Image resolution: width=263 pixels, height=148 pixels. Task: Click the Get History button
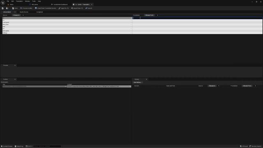[x=138, y=82]
